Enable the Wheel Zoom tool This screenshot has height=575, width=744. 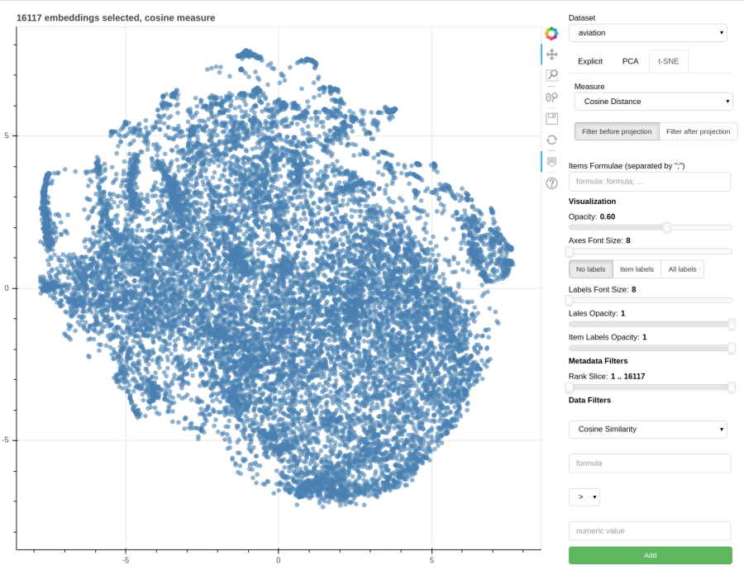551,97
